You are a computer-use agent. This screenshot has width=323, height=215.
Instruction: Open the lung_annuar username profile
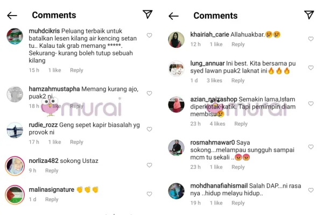(207, 63)
